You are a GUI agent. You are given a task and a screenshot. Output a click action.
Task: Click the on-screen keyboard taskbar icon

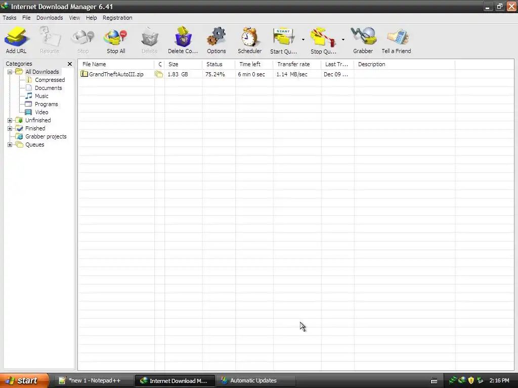coord(434,381)
